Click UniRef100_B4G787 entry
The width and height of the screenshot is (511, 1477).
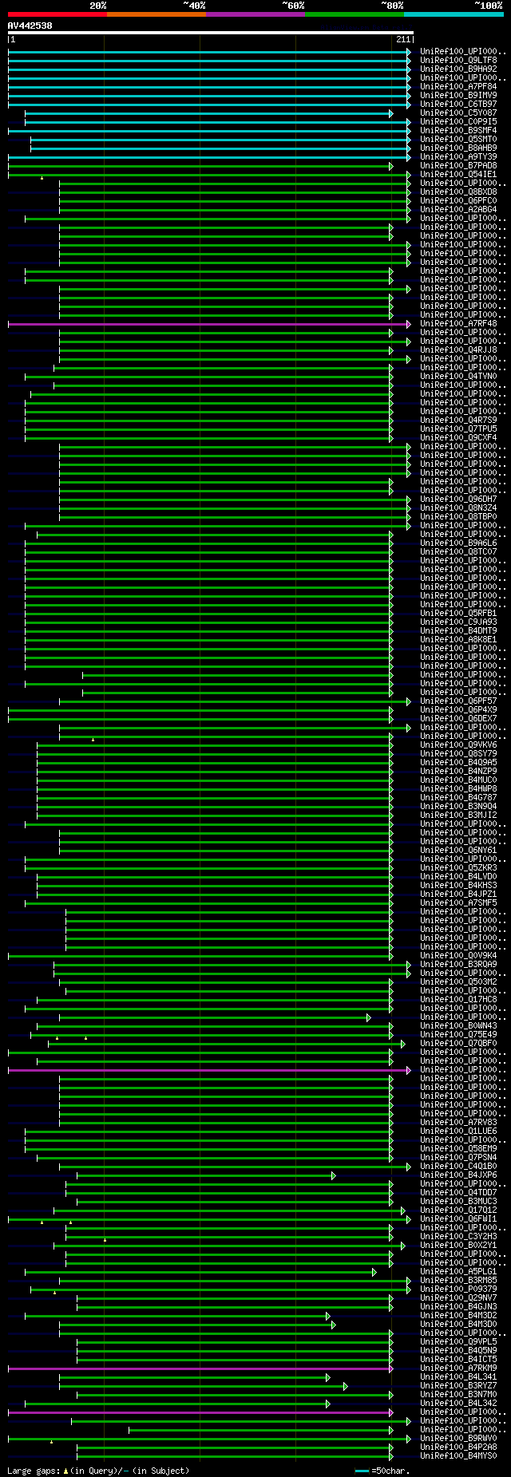pos(458,798)
